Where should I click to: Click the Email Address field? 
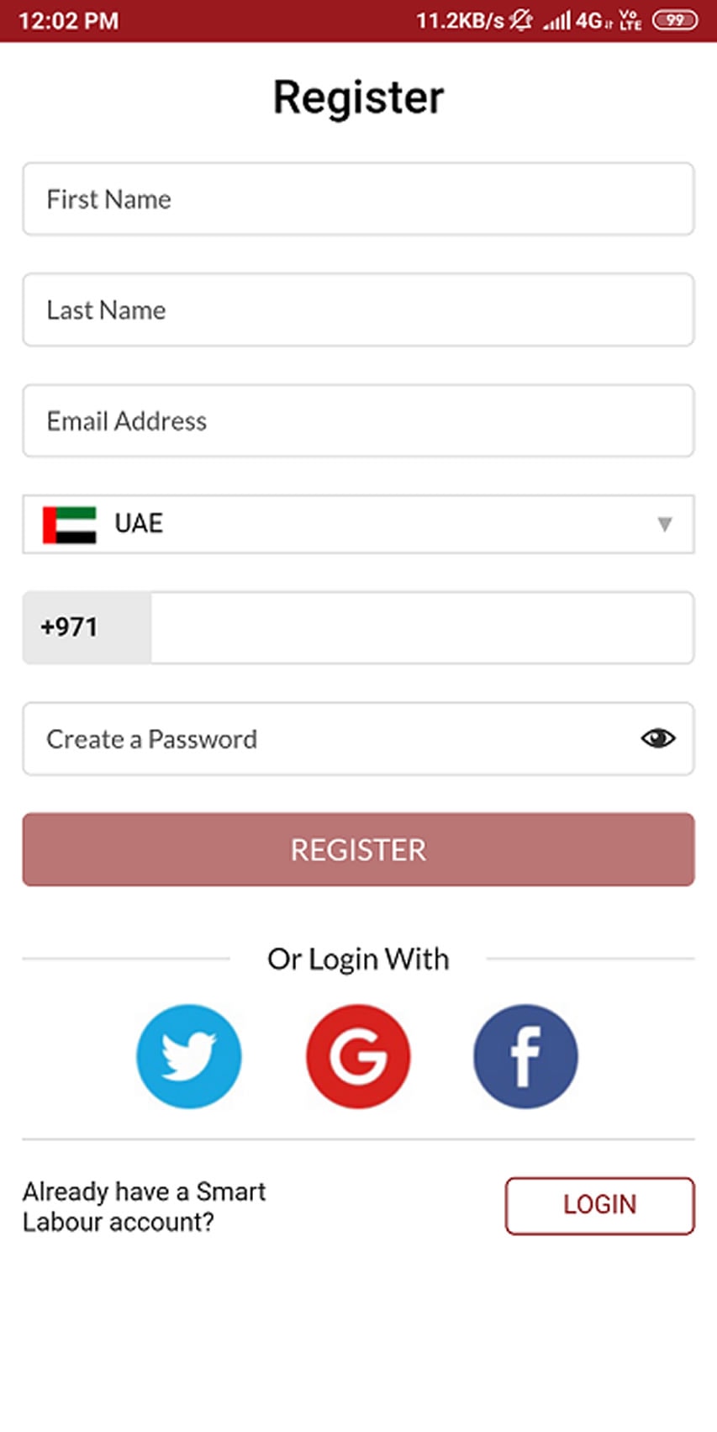(x=358, y=420)
